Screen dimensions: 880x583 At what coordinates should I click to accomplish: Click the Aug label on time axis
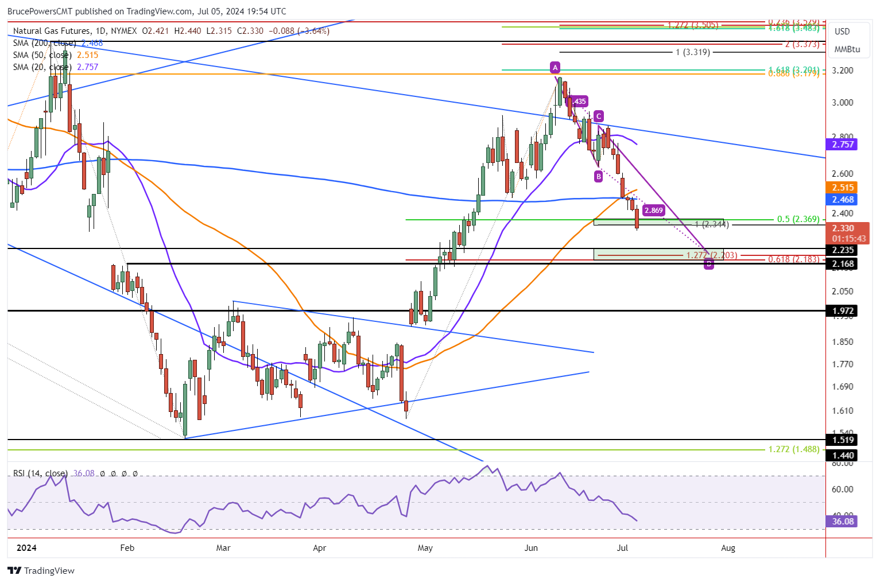tap(728, 548)
